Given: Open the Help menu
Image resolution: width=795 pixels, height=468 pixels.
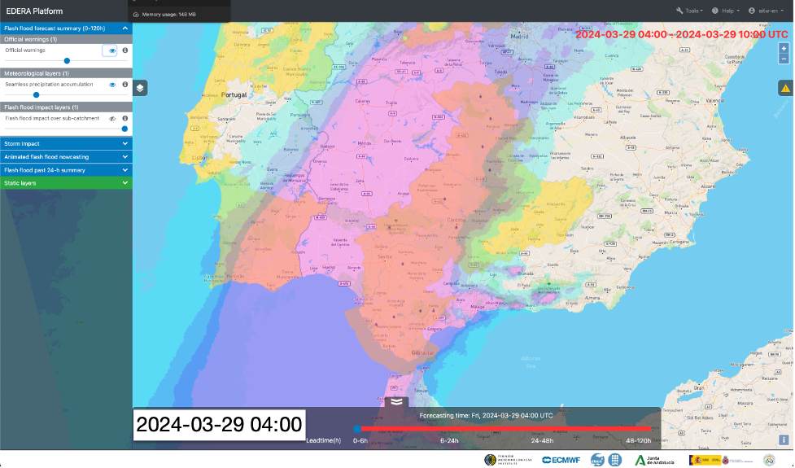Looking at the screenshot, I should pyautogui.click(x=726, y=11).
